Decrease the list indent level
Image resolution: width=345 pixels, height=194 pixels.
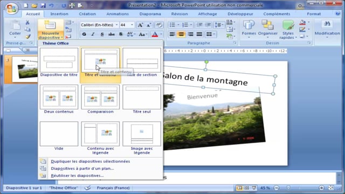[x=199, y=25]
